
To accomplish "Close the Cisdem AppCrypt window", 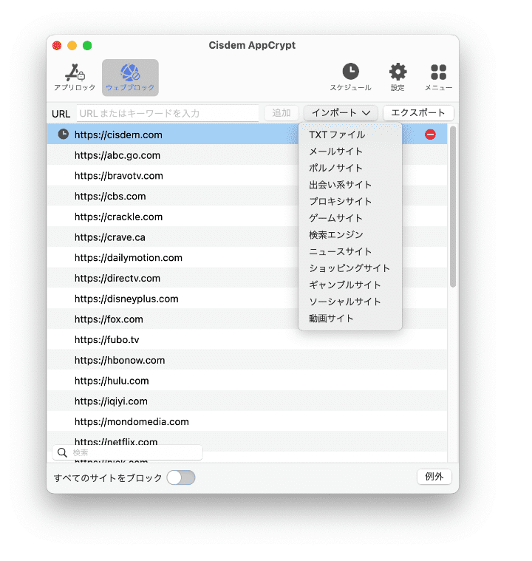I will click(x=57, y=45).
